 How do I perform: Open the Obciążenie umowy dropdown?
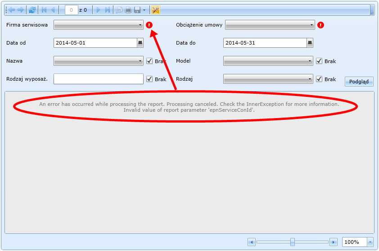(270, 25)
